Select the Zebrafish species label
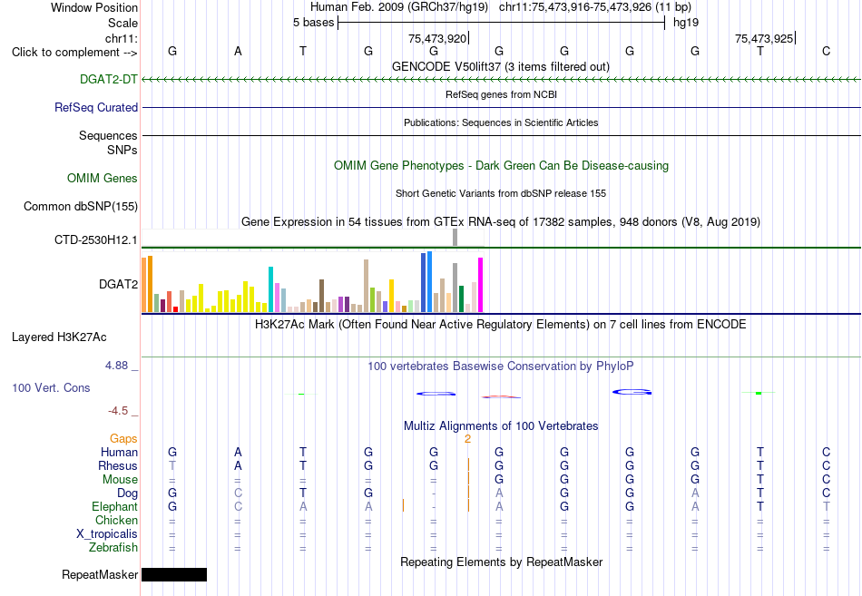Viewport: 862px width, 596px height. pyautogui.click(x=113, y=548)
